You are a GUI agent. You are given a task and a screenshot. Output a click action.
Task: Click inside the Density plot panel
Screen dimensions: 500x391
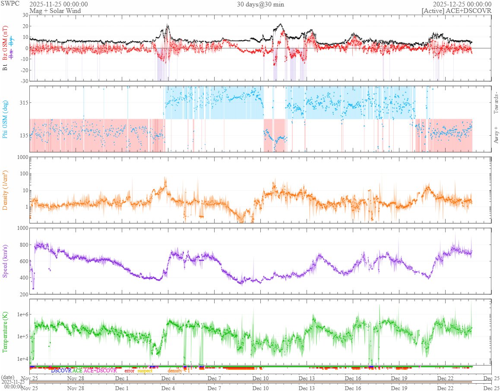click(260, 190)
